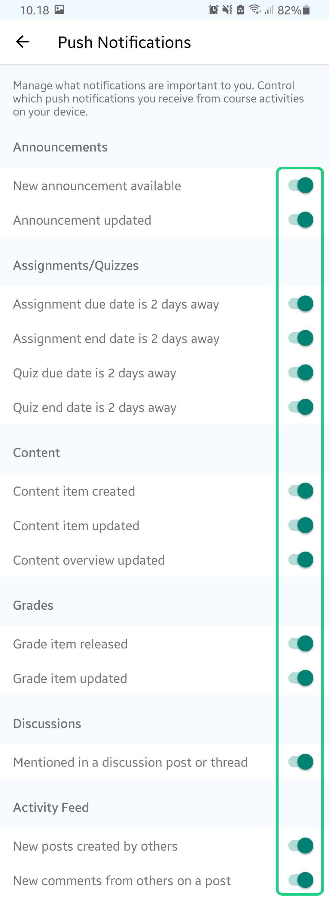The image size is (329, 897).
Task: Tap the alarm clock status icon
Action: (213, 10)
